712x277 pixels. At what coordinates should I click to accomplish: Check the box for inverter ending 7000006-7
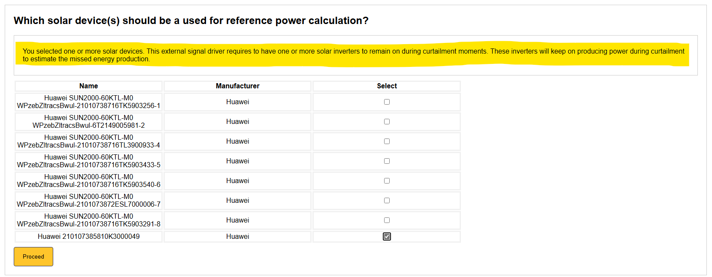387,201
